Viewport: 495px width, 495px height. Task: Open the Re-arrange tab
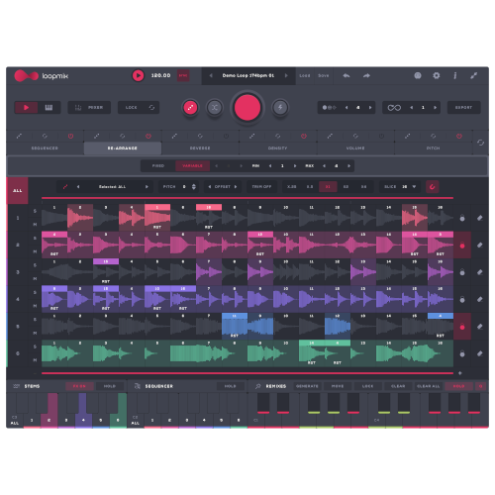pyautogui.click(x=123, y=148)
